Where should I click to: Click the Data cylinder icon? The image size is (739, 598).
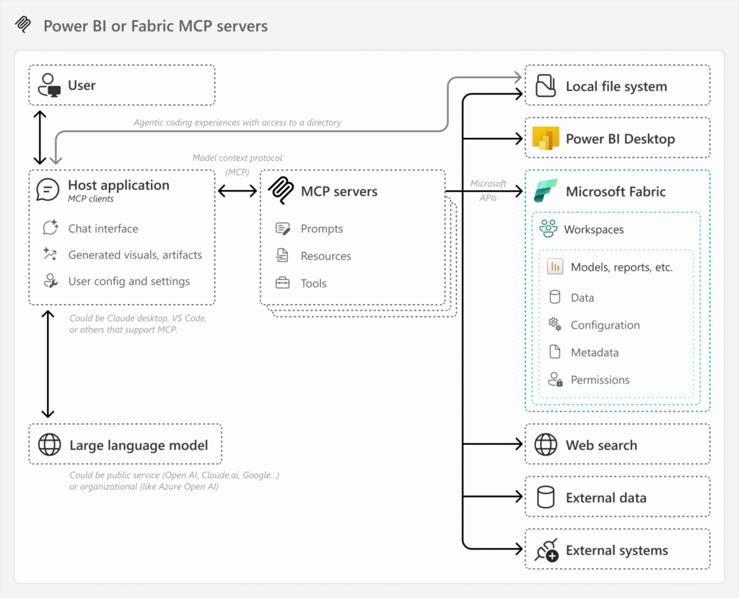[x=556, y=297]
